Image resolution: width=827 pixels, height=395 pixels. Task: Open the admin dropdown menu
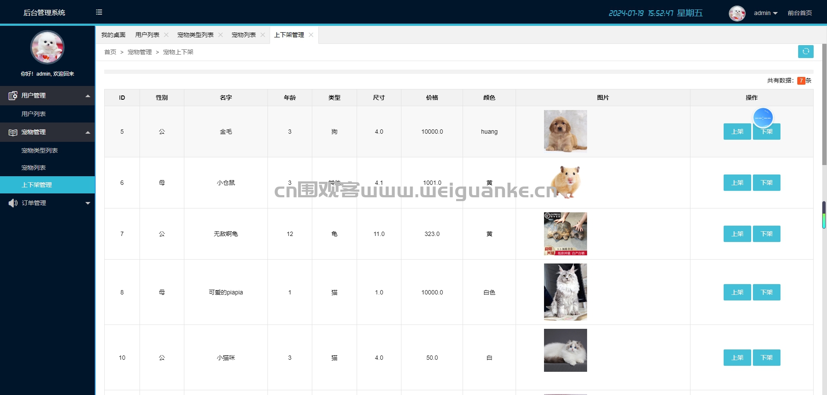click(765, 13)
